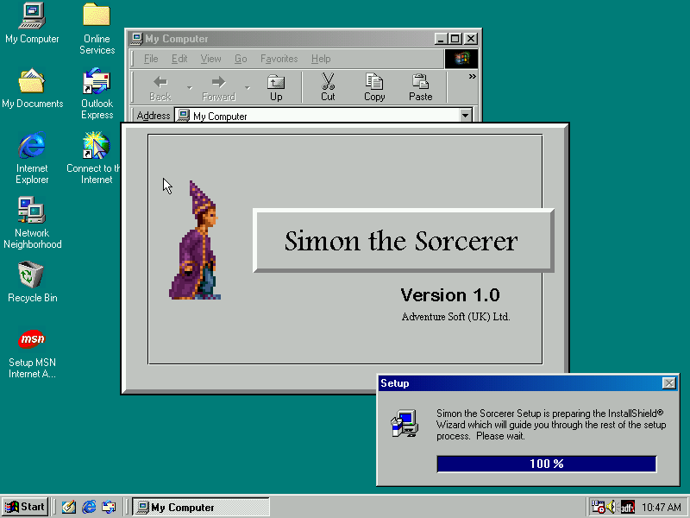Open the File menu
The image size is (690, 518).
(151, 59)
